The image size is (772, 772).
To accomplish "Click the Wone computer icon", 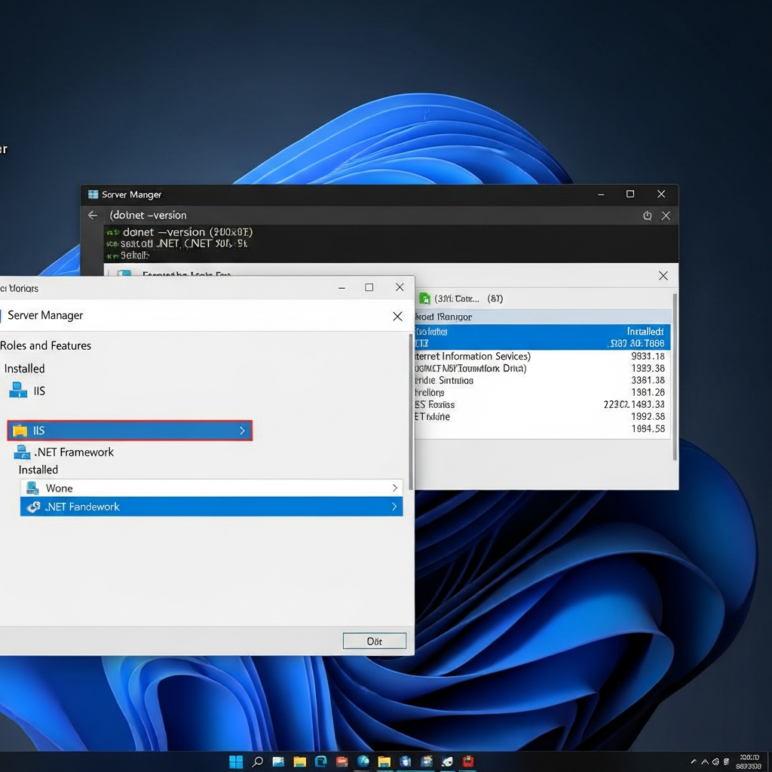I will (31, 488).
